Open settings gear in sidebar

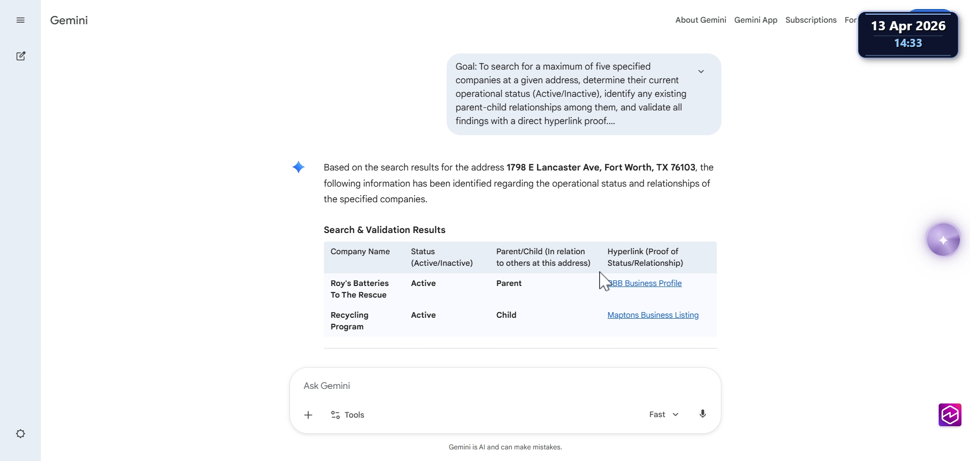click(x=20, y=434)
